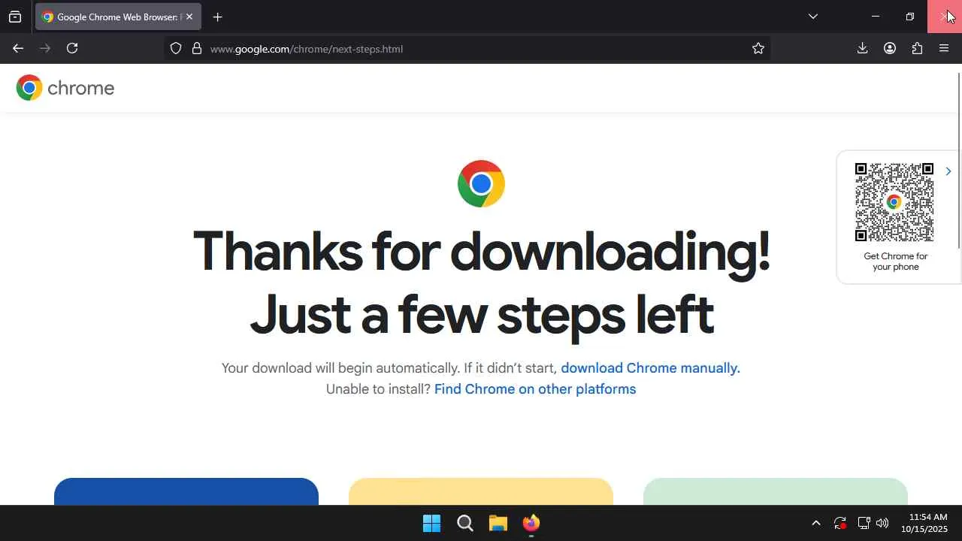Restore down the Firefox window
The height and width of the screenshot is (541, 962).
910,17
